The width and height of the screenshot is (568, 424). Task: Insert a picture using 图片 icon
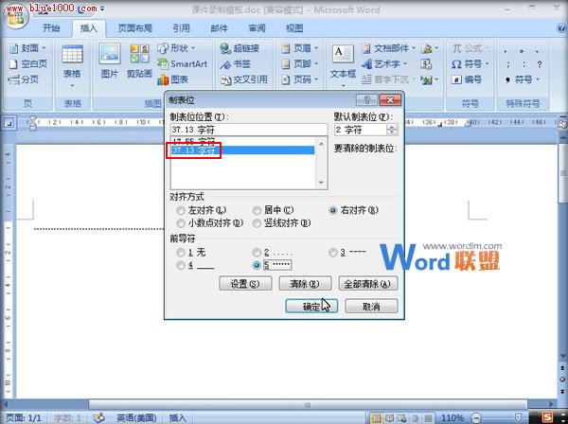pyautogui.click(x=110, y=61)
